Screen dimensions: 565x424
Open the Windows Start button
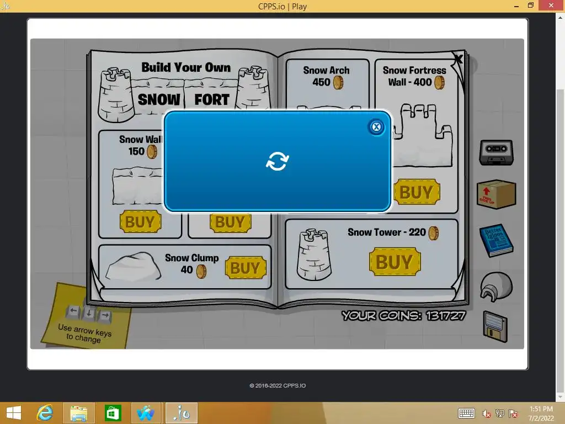point(14,413)
